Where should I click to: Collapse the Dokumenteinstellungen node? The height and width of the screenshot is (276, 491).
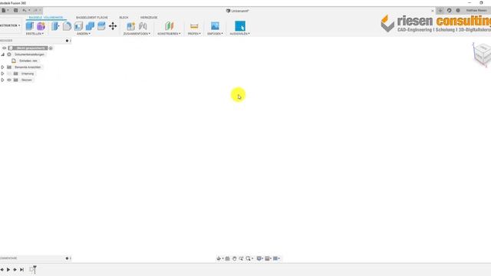point(2,54)
